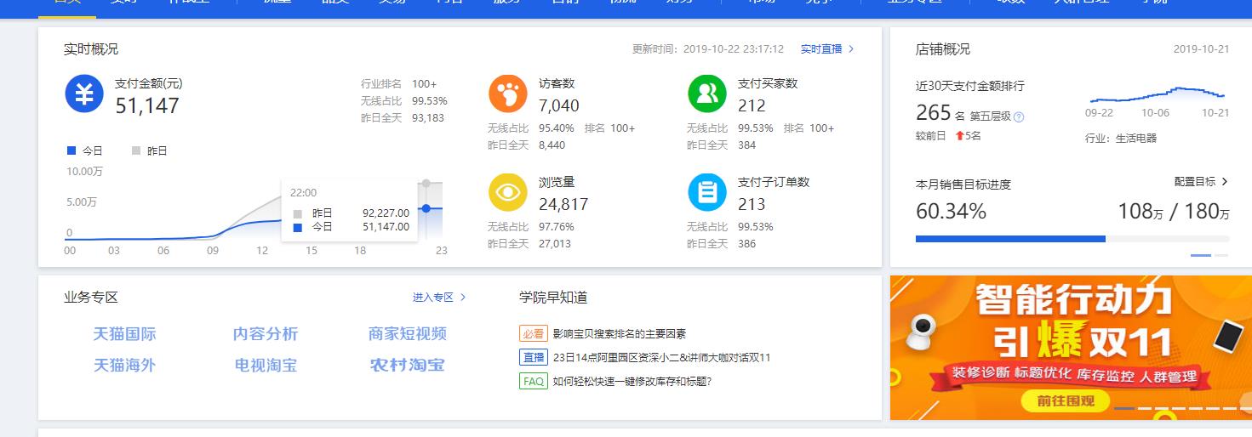The width and height of the screenshot is (1252, 437).
Task: Click the blue 今日 legend square
Action: (71, 150)
